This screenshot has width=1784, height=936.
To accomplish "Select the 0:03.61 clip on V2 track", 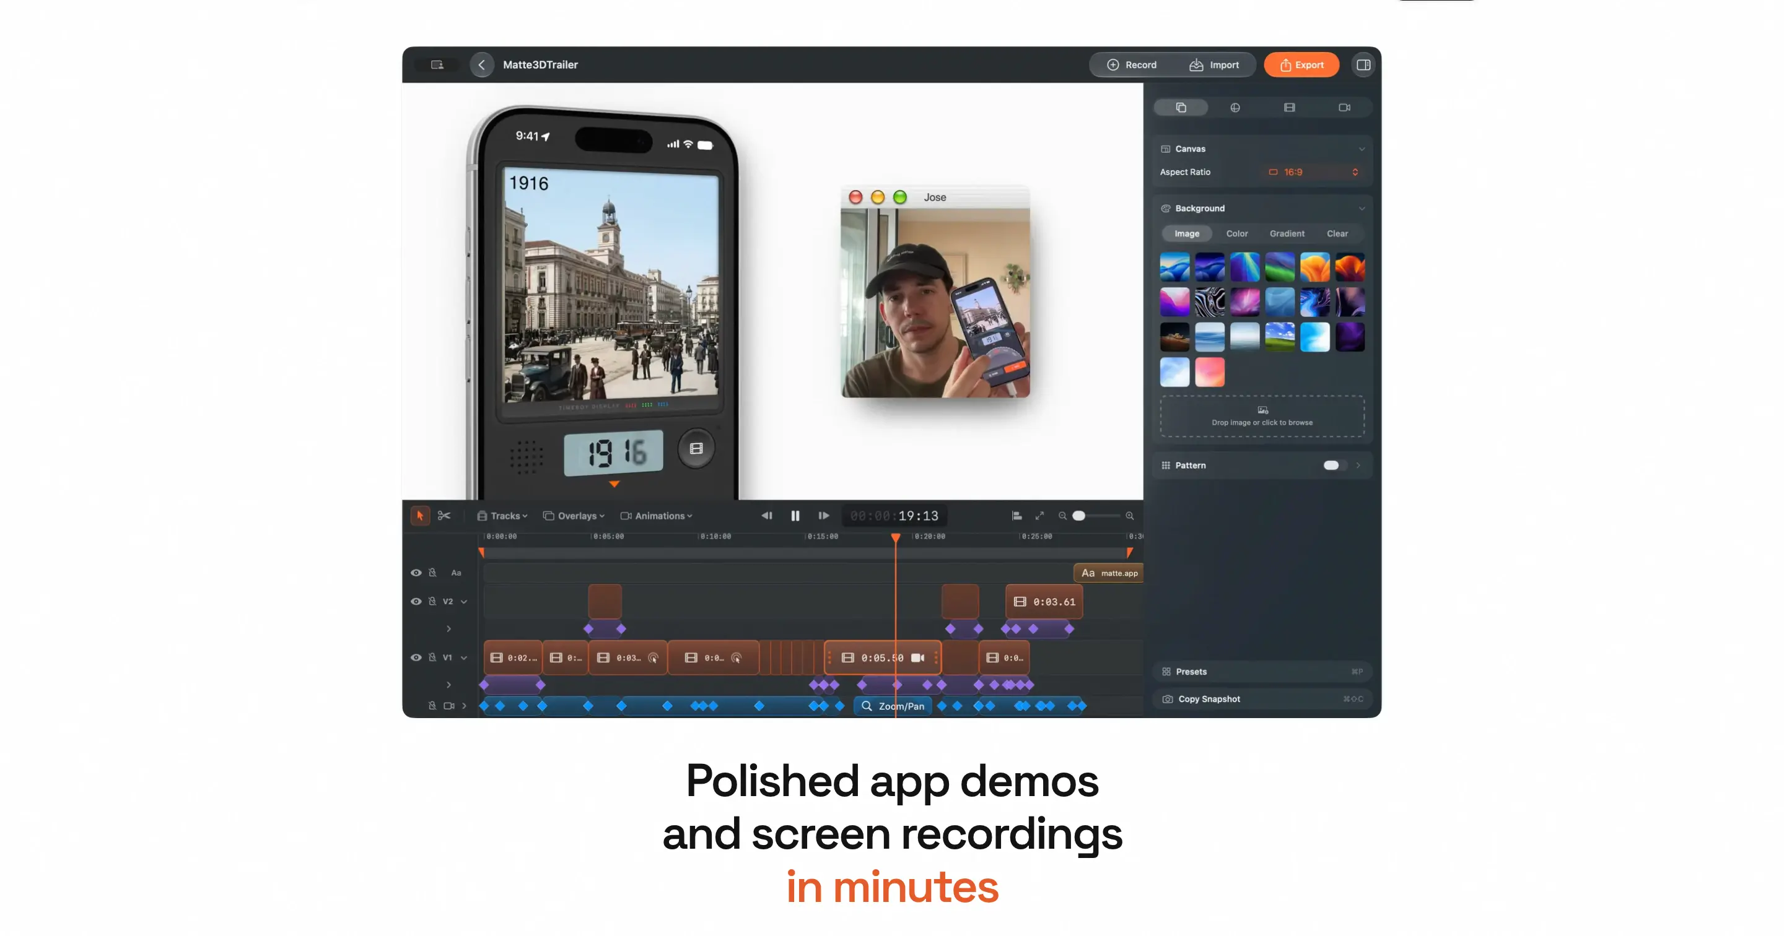I will pyautogui.click(x=1044, y=602).
